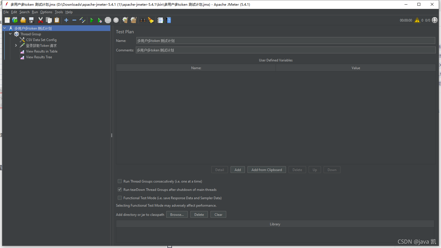This screenshot has width=441, height=248.
Task: Click the Shutdown threads icon
Action: pos(116,20)
